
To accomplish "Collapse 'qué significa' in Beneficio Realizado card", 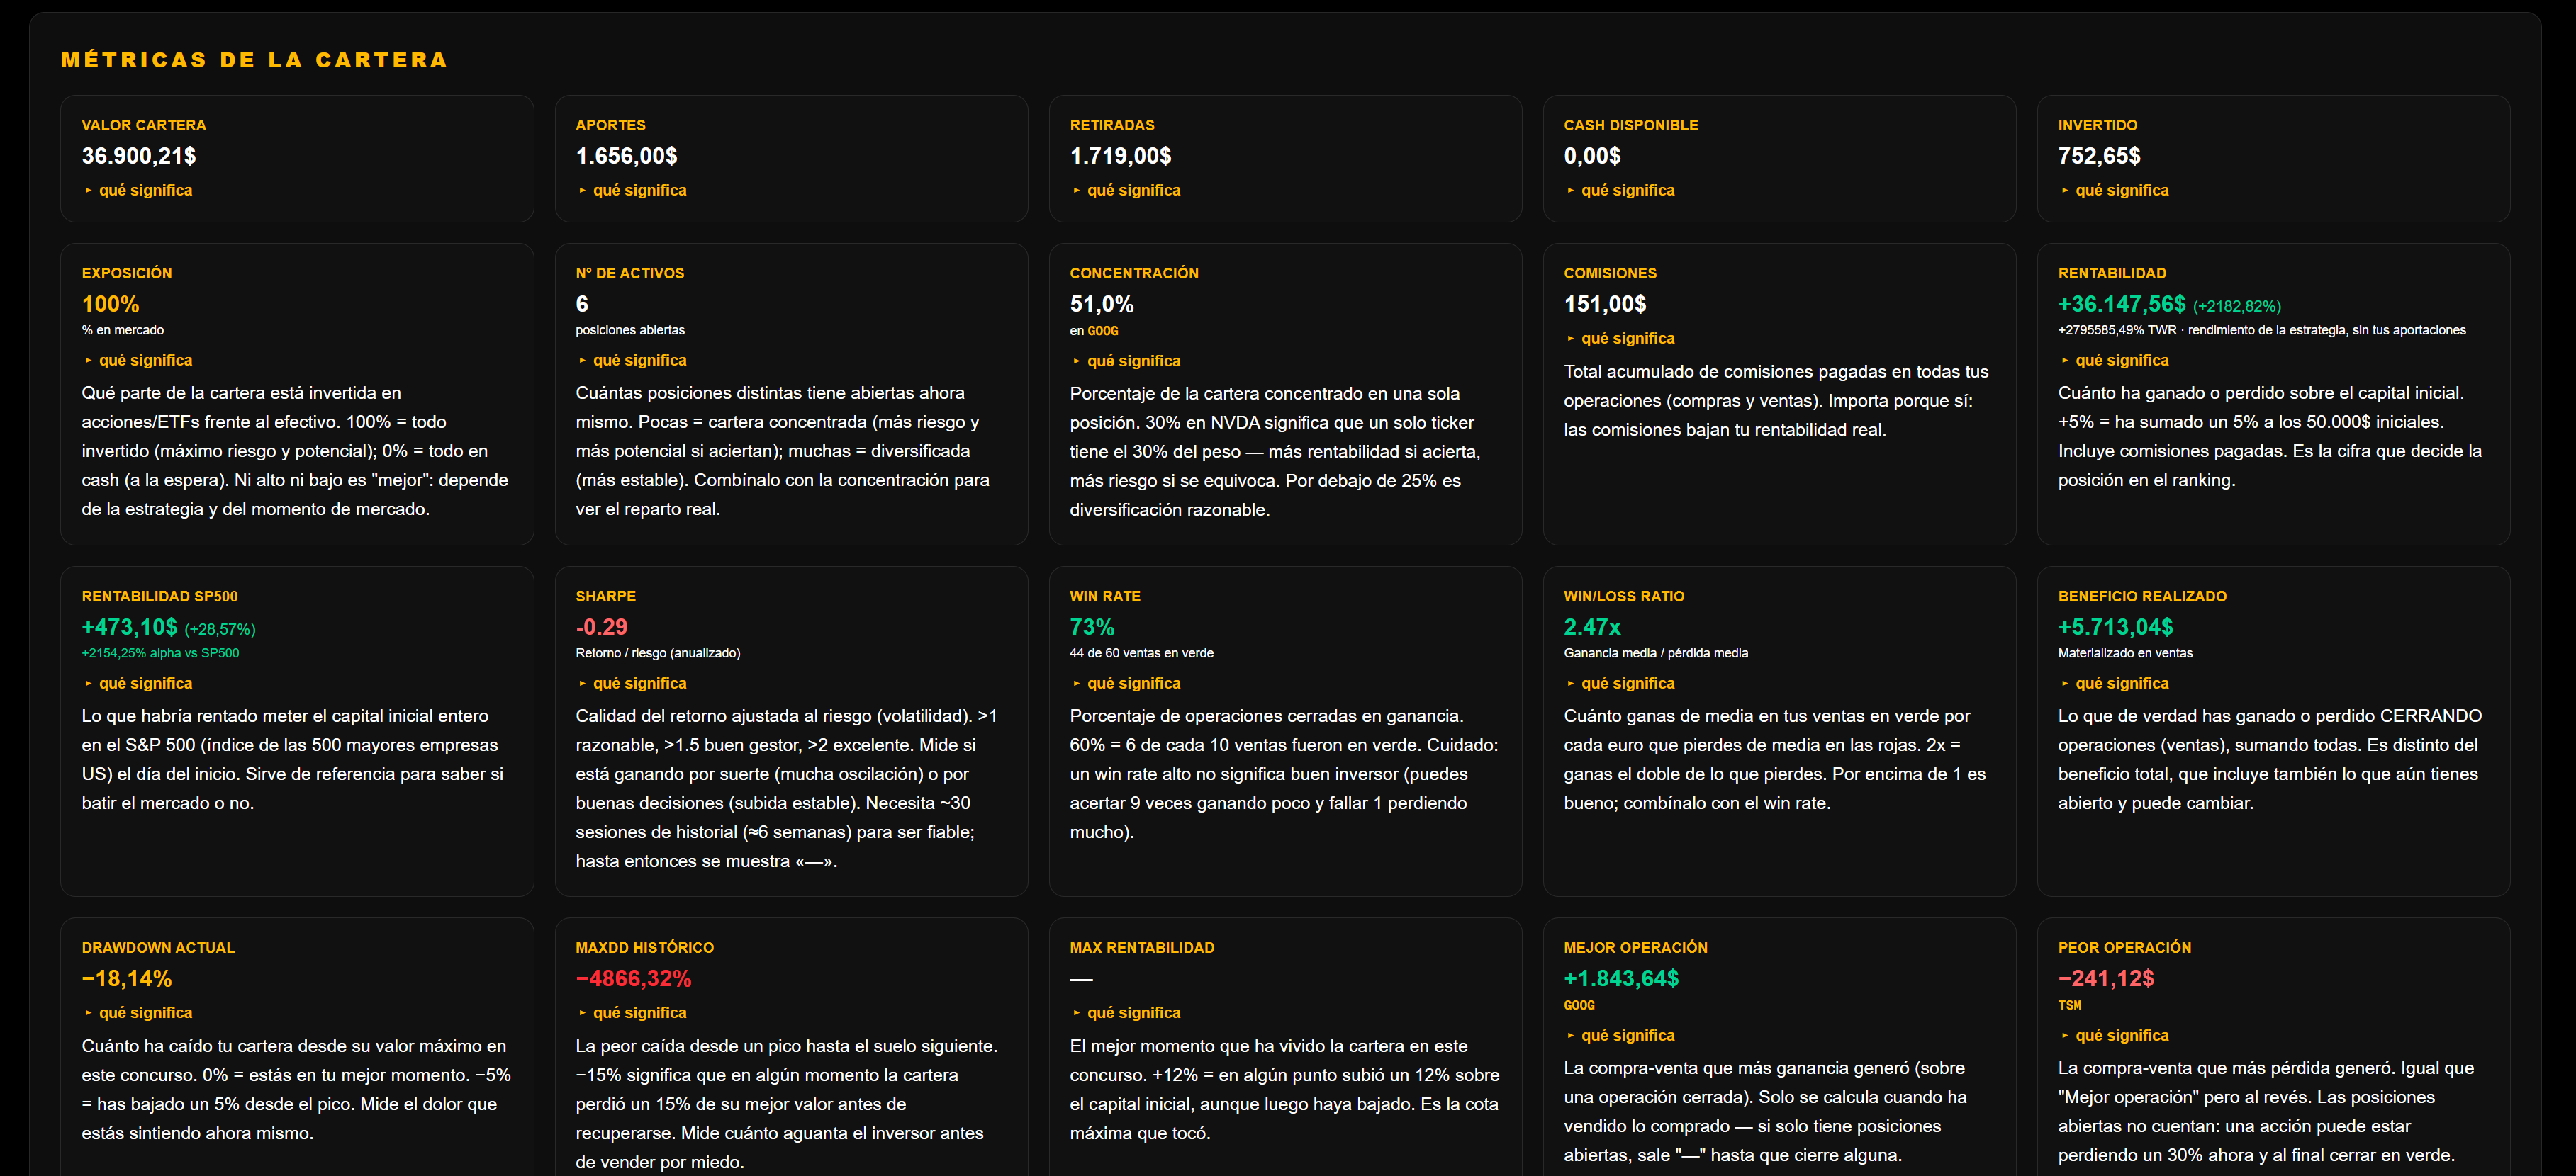I will 2114,684.
